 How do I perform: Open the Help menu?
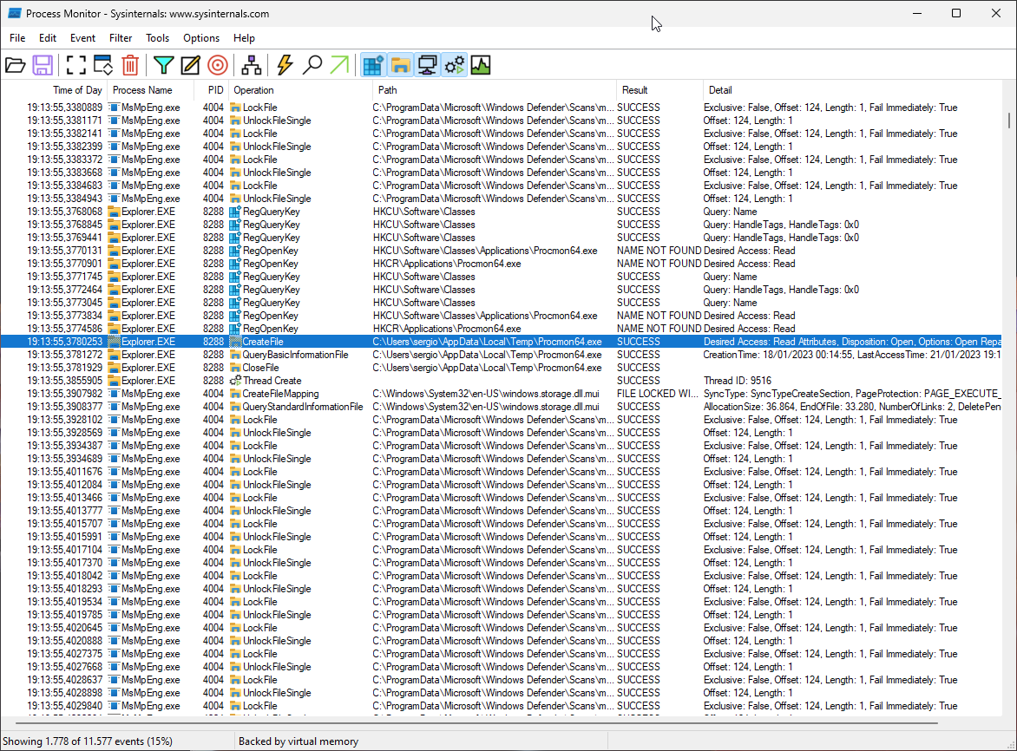(x=244, y=38)
